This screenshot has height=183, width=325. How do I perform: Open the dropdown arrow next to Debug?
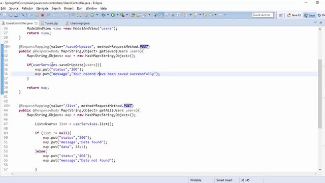coord(108,15)
